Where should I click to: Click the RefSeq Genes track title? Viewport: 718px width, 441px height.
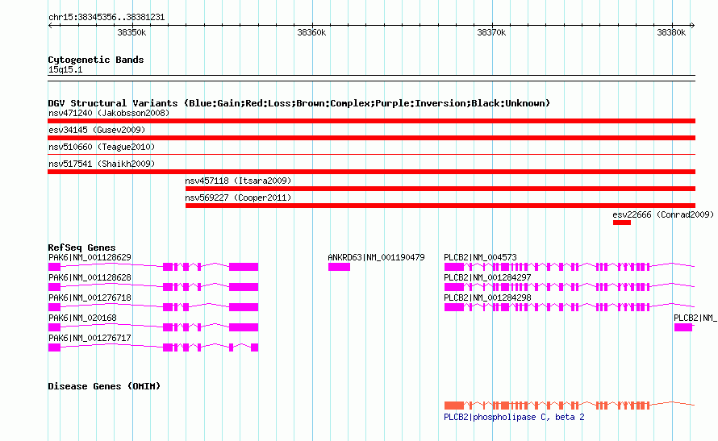coord(81,248)
